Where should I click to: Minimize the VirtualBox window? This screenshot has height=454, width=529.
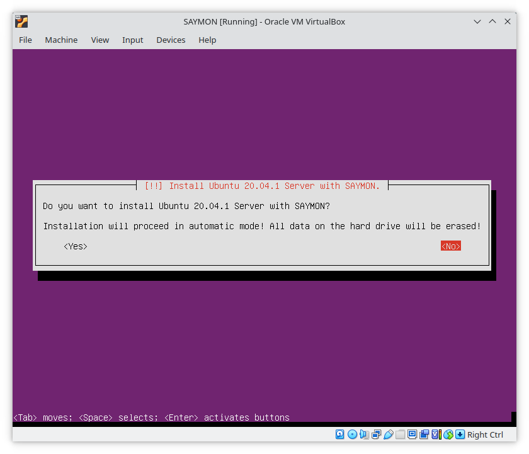coord(477,21)
